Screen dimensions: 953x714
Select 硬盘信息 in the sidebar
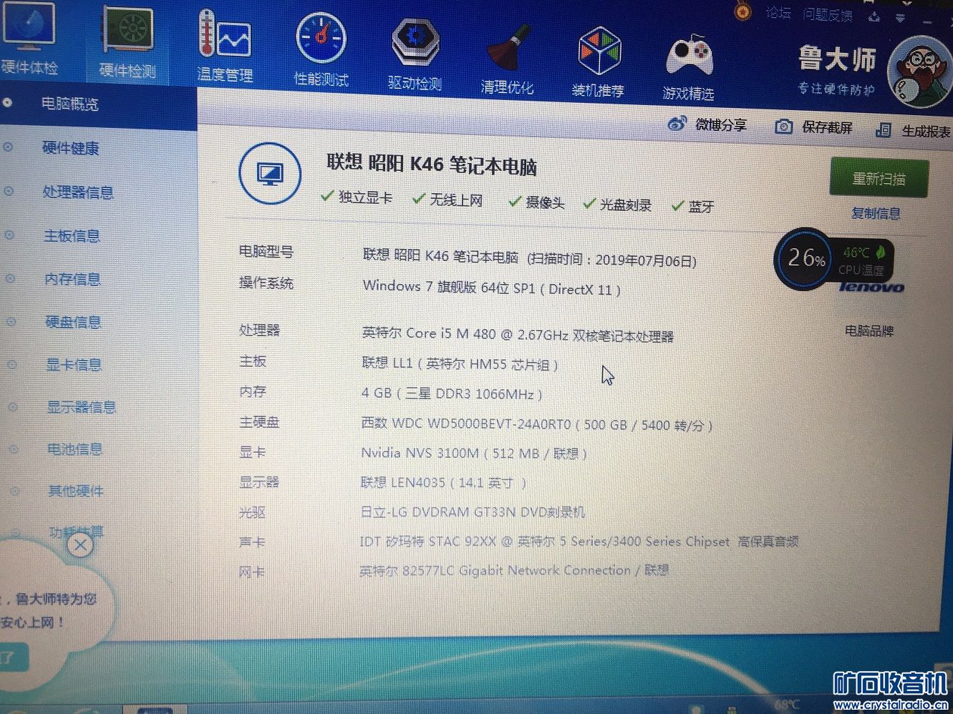73,322
